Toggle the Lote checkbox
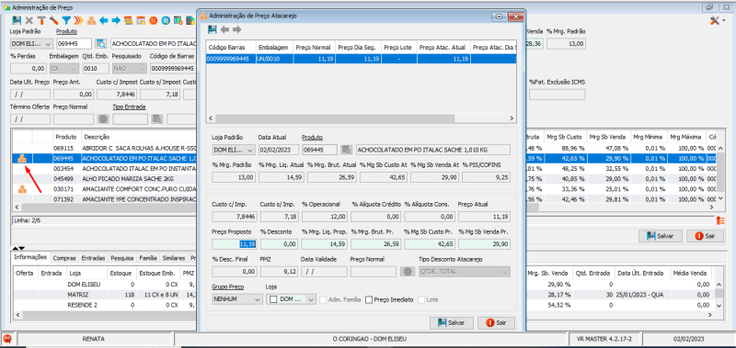The height and width of the screenshot is (348, 736). (421, 299)
